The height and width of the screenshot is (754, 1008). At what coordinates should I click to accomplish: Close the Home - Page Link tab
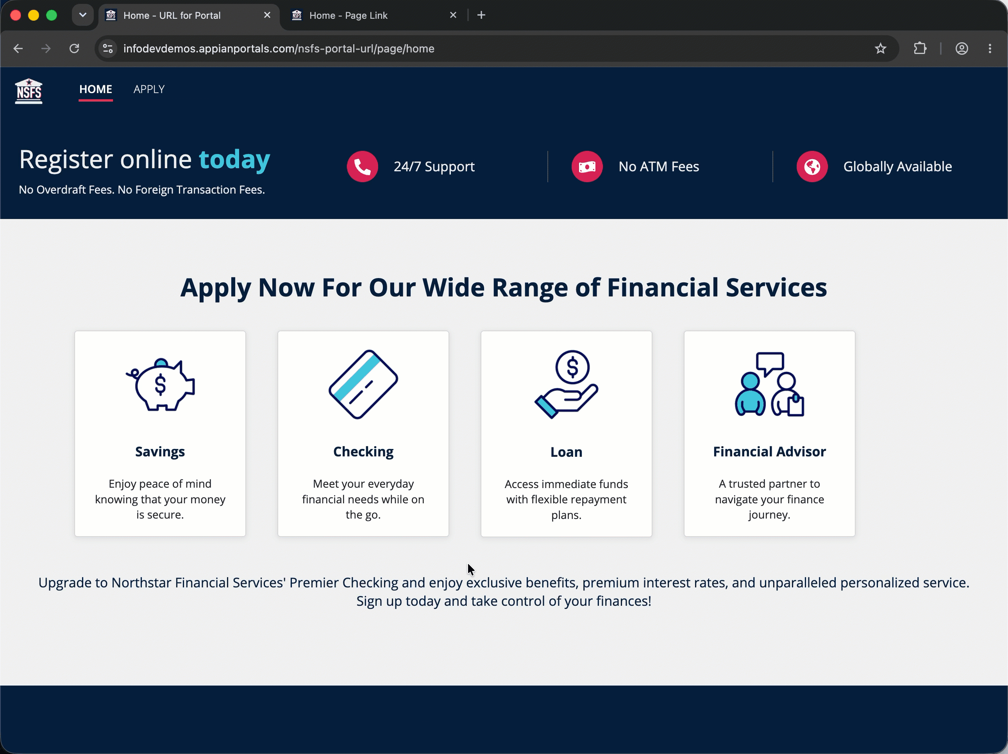pyautogui.click(x=453, y=15)
